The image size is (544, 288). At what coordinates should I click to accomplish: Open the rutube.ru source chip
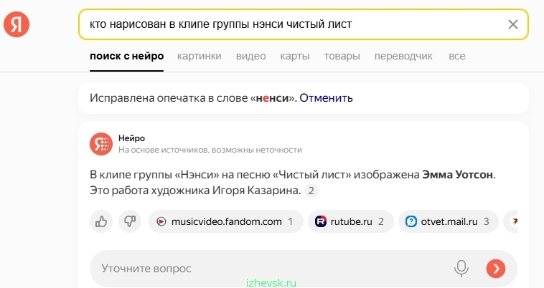click(x=351, y=221)
